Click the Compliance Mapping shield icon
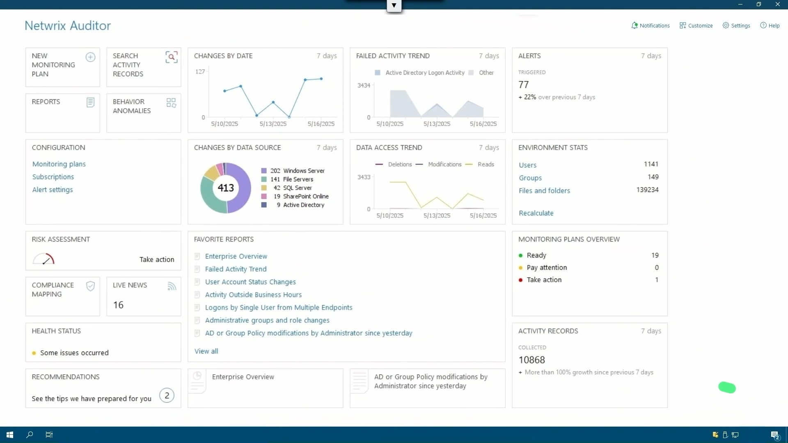The height and width of the screenshot is (443, 788). 90,286
